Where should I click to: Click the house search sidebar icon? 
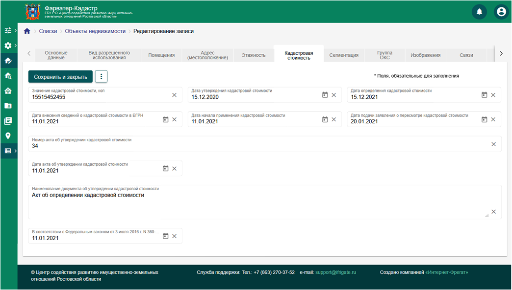(x=8, y=76)
